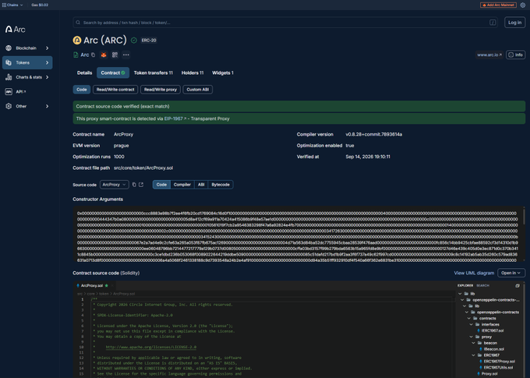Screen dimensions: 530x378
Task: Copy the source code with copy icon
Action: click(134, 185)
